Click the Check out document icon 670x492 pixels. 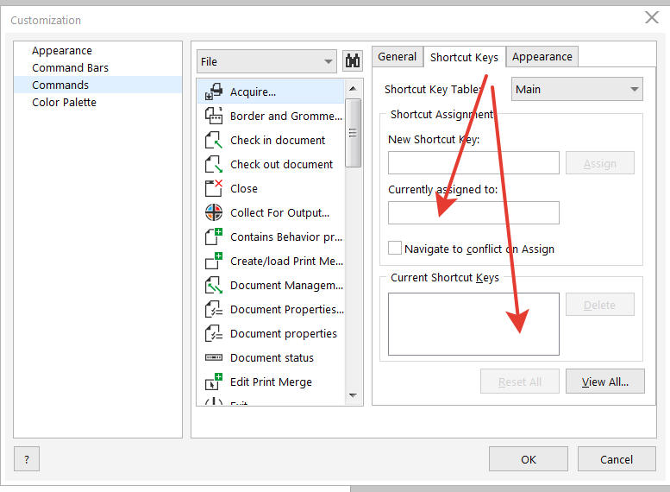(214, 164)
